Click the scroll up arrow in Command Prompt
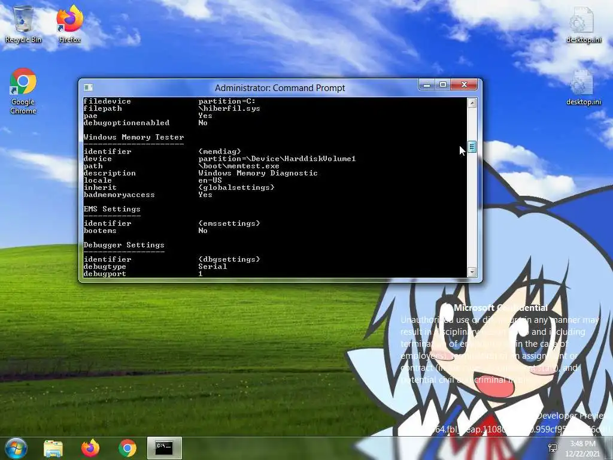The width and height of the screenshot is (613, 460). coord(472,103)
